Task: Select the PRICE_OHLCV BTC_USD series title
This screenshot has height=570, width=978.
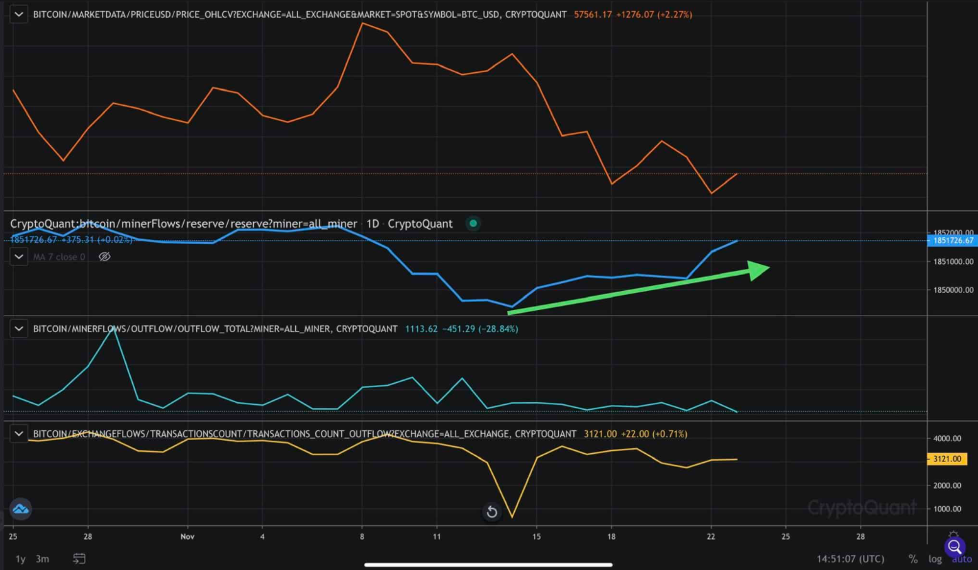Action: 300,14
